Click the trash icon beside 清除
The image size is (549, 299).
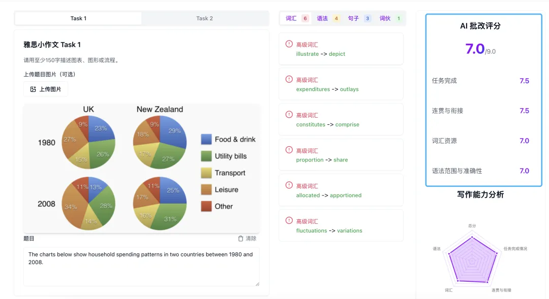[x=241, y=239]
